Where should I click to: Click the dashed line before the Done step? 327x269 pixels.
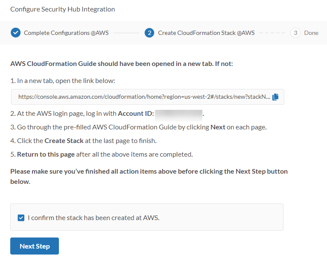[x=272, y=33]
